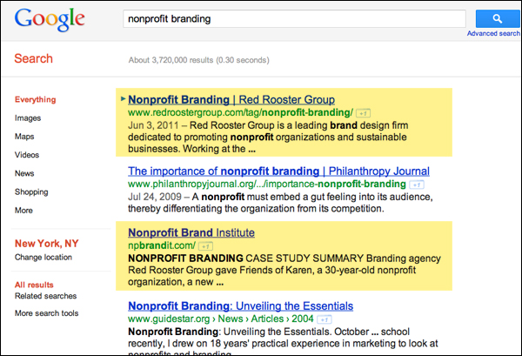Switch to Maps results
Screen dimensions: 522x356
click(x=24, y=137)
